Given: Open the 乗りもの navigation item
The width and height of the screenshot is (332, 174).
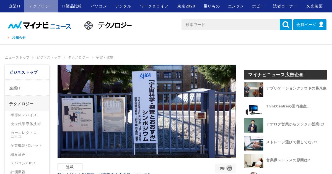Looking at the screenshot, I should pyautogui.click(x=212, y=6).
